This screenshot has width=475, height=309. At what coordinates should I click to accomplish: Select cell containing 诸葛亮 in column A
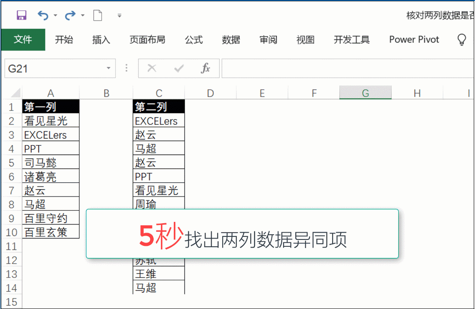[50, 176]
